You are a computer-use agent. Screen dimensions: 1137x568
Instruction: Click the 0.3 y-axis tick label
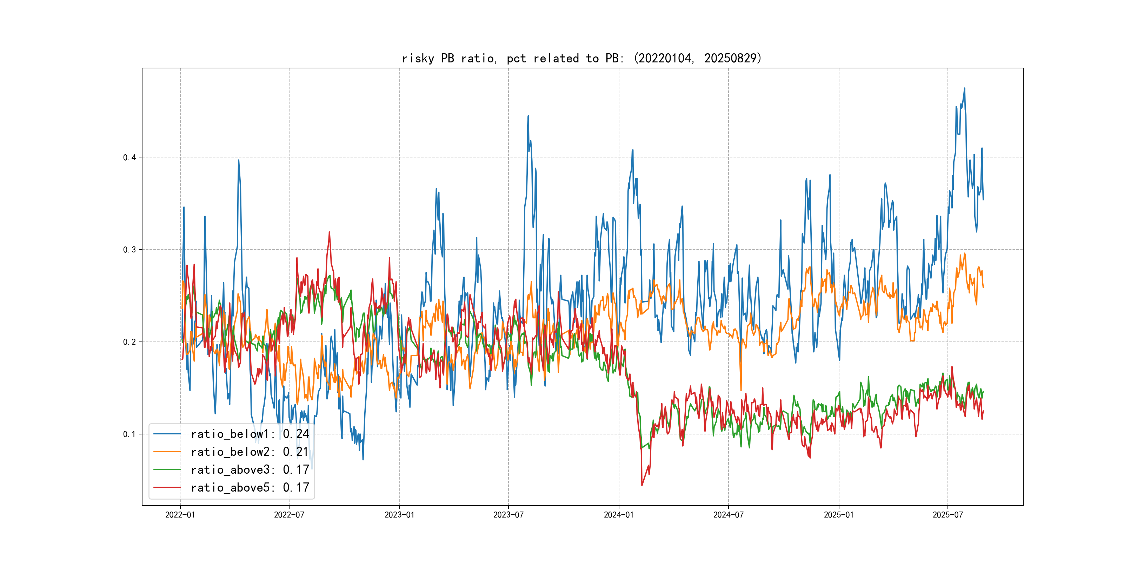[x=129, y=250]
